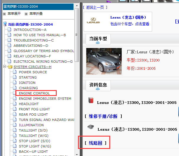Viewport: 179px width, 156px height.
Task: Open the 线路图 wiring diagram link
Action: (95, 143)
